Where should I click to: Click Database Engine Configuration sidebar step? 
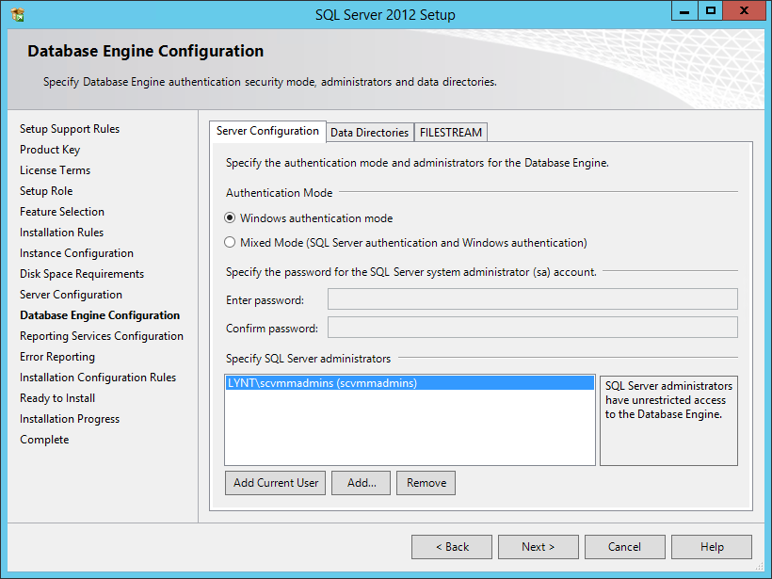coord(100,315)
